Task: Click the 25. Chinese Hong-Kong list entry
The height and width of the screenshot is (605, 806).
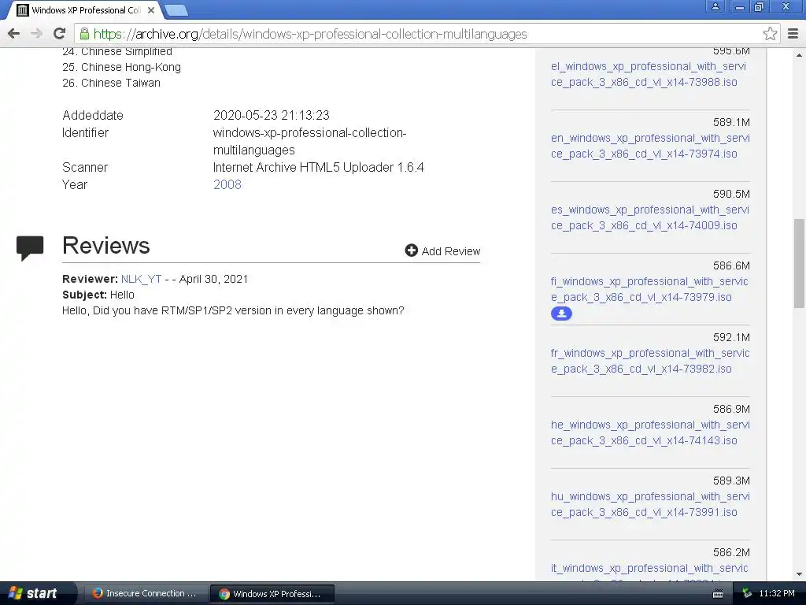Action: coord(121,67)
